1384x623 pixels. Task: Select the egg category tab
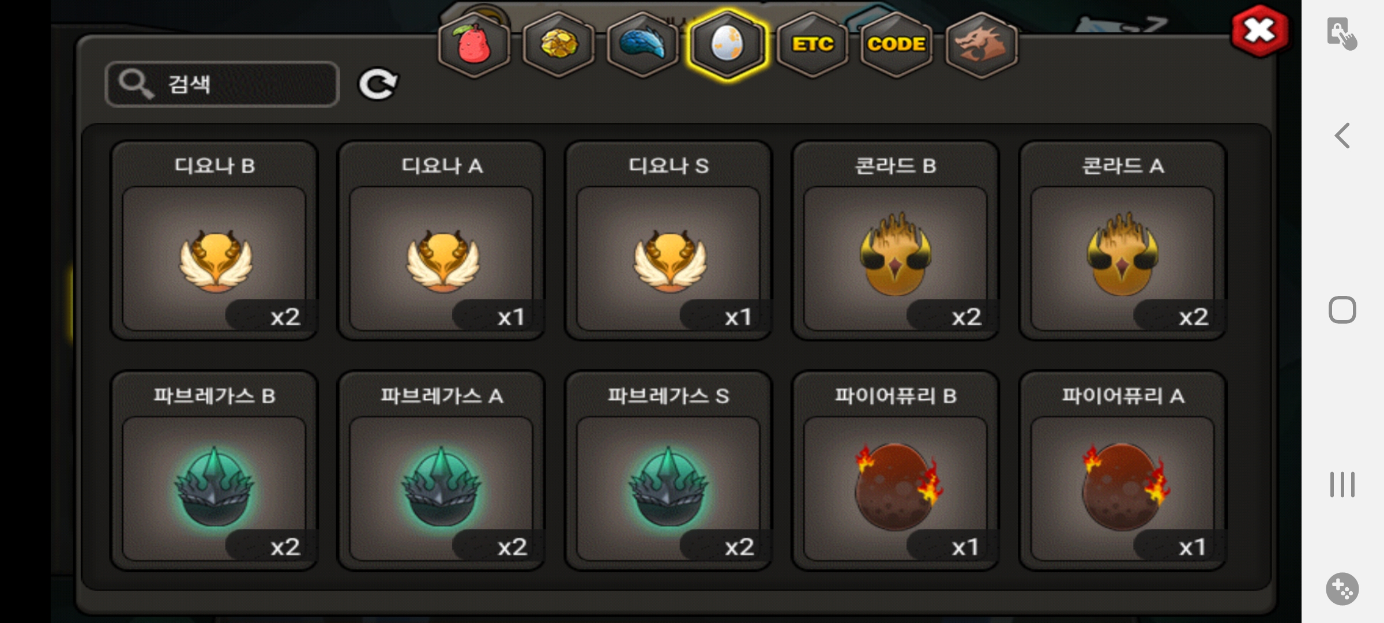click(728, 44)
